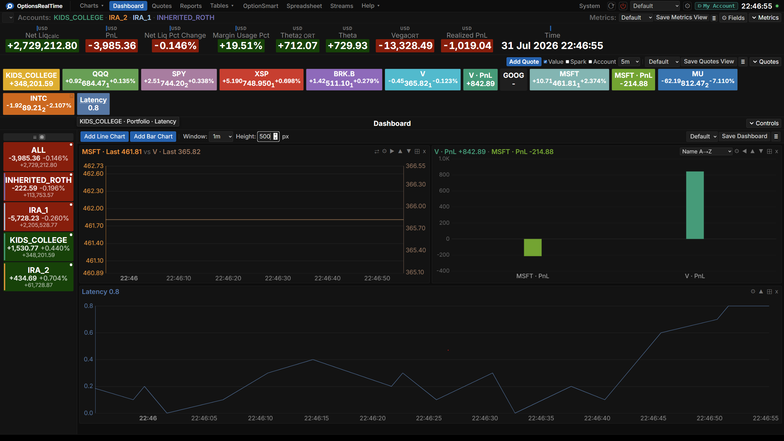This screenshot has width=784, height=441.
Task: Open the Help menu
Action: [370, 6]
